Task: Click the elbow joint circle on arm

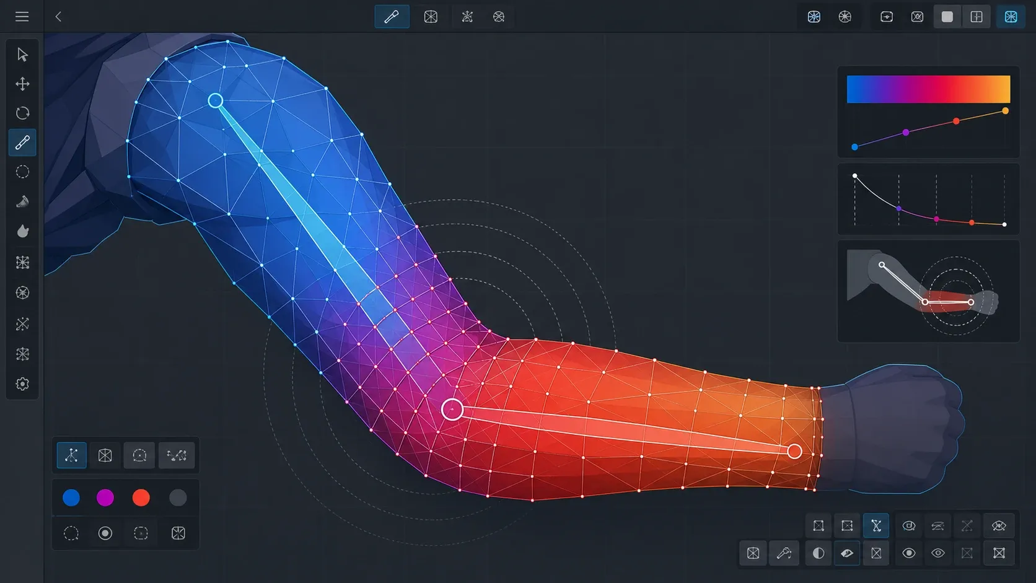Action: pos(452,410)
